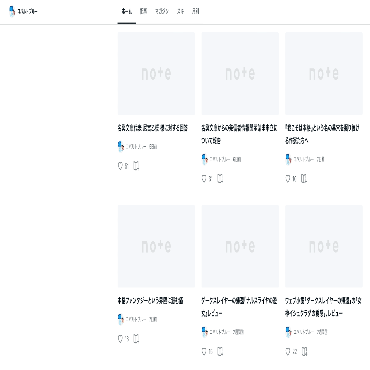
Task: Like the 女神イシュクラダの誘惑 review article
Action: 288,352
